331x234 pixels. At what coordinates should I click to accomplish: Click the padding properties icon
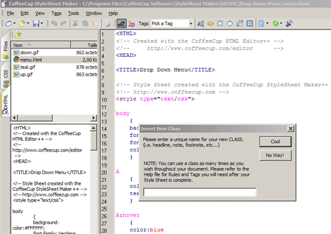[x=230, y=24]
